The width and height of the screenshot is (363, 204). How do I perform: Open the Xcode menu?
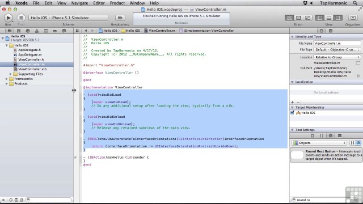22,3
